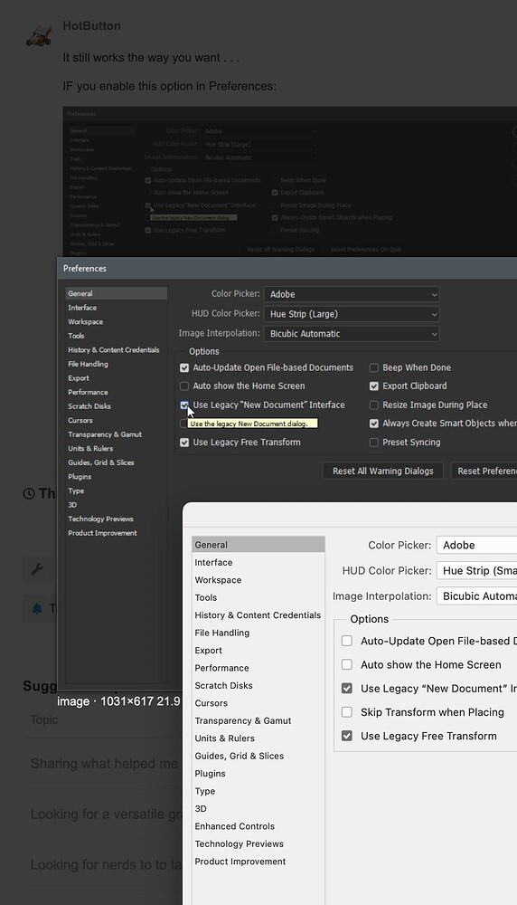The height and width of the screenshot is (905, 517).
Task: Click the HotButton username link
Action: [x=91, y=26]
